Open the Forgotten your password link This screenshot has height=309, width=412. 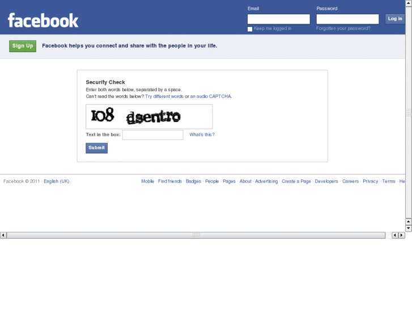tap(343, 28)
